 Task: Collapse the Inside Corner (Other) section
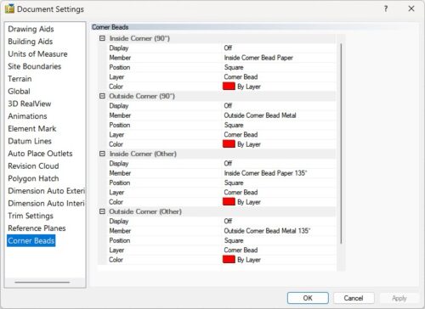pos(102,154)
